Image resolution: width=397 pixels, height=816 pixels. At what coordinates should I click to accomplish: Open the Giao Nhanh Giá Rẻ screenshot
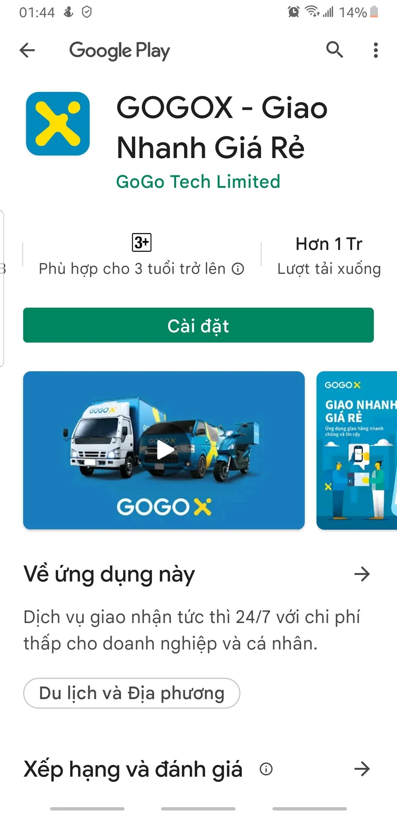point(357,450)
